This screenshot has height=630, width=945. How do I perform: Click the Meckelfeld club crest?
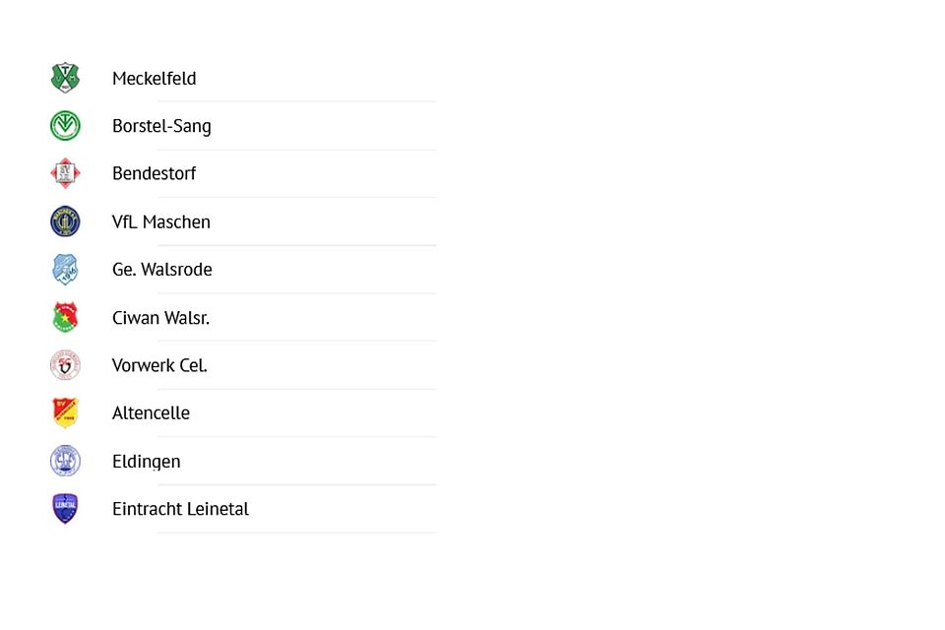[x=65, y=78]
